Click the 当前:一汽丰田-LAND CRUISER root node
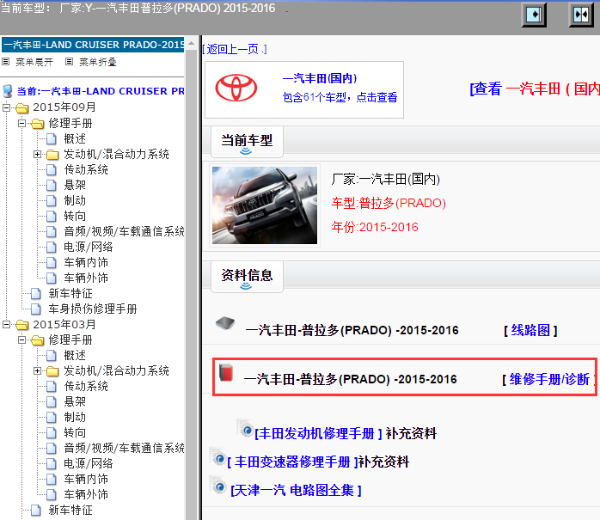 point(101,91)
